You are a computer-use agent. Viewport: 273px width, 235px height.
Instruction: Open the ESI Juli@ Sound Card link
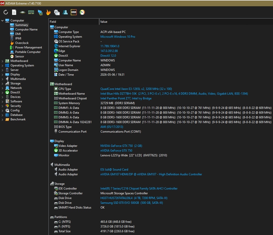pos(114,170)
